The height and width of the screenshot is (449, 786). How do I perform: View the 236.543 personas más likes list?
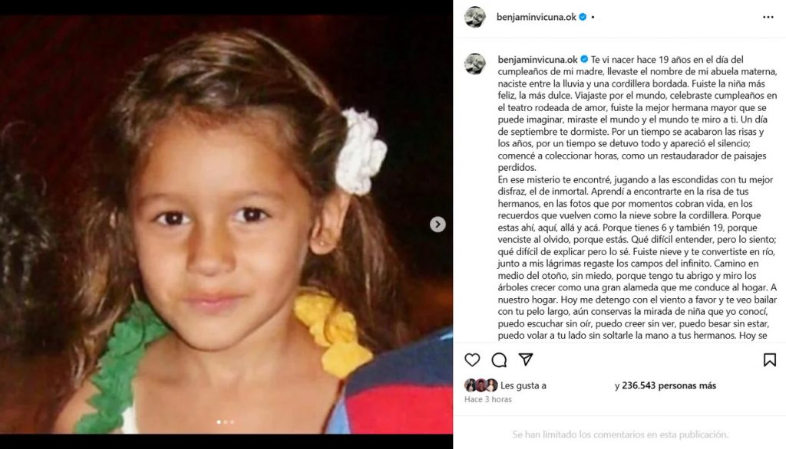[669, 385]
